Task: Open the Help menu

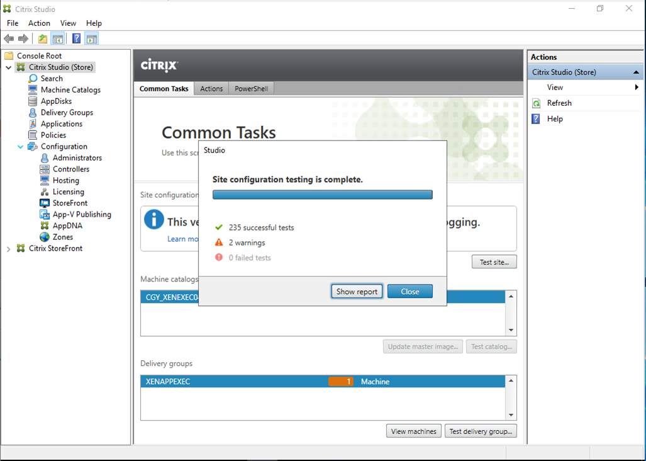Action: point(94,23)
